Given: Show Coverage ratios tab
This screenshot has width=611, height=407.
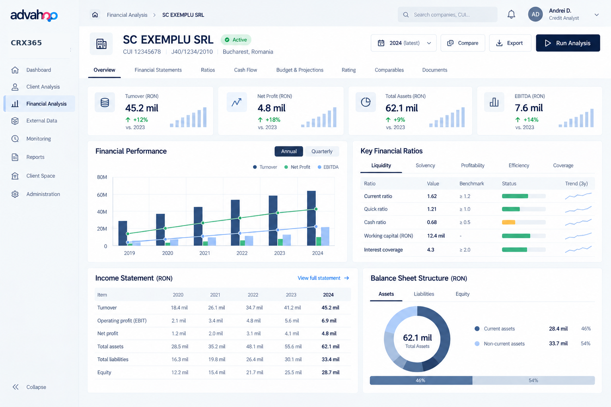Looking at the screenshot, I should point(563,165).
